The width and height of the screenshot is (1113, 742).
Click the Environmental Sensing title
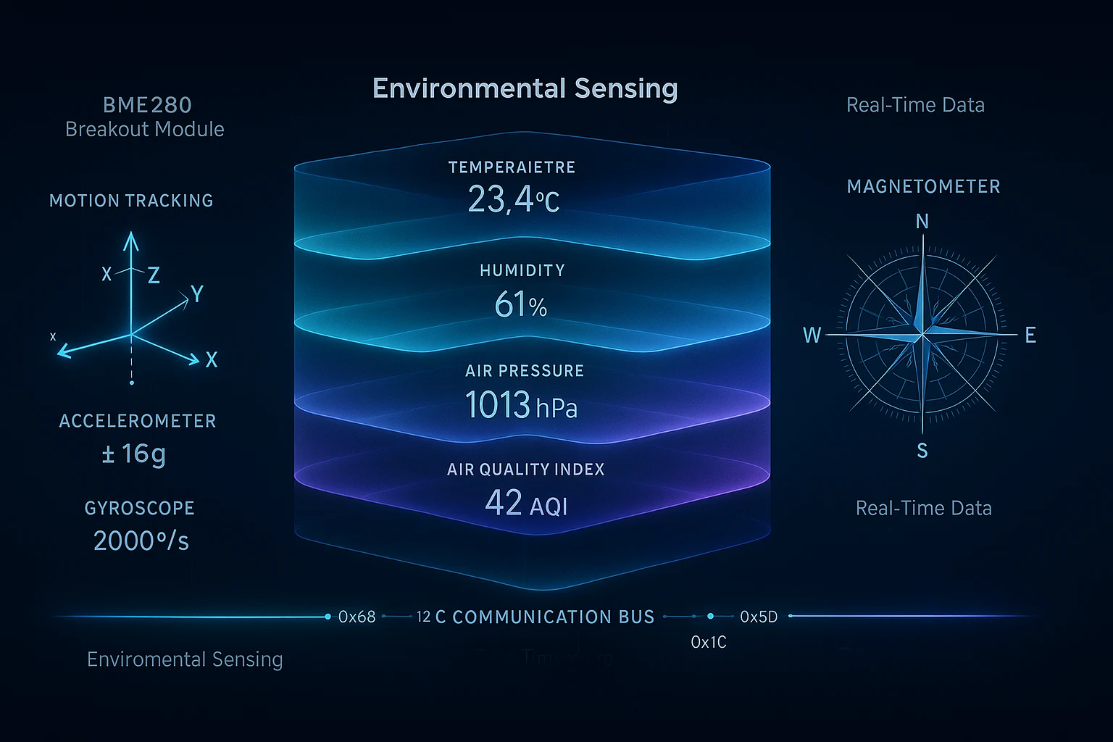[525, 88]
